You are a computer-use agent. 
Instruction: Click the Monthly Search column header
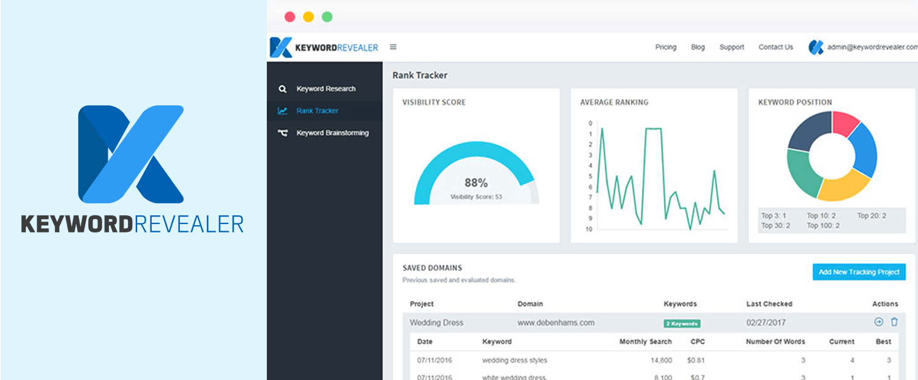[x=646, y=341]
